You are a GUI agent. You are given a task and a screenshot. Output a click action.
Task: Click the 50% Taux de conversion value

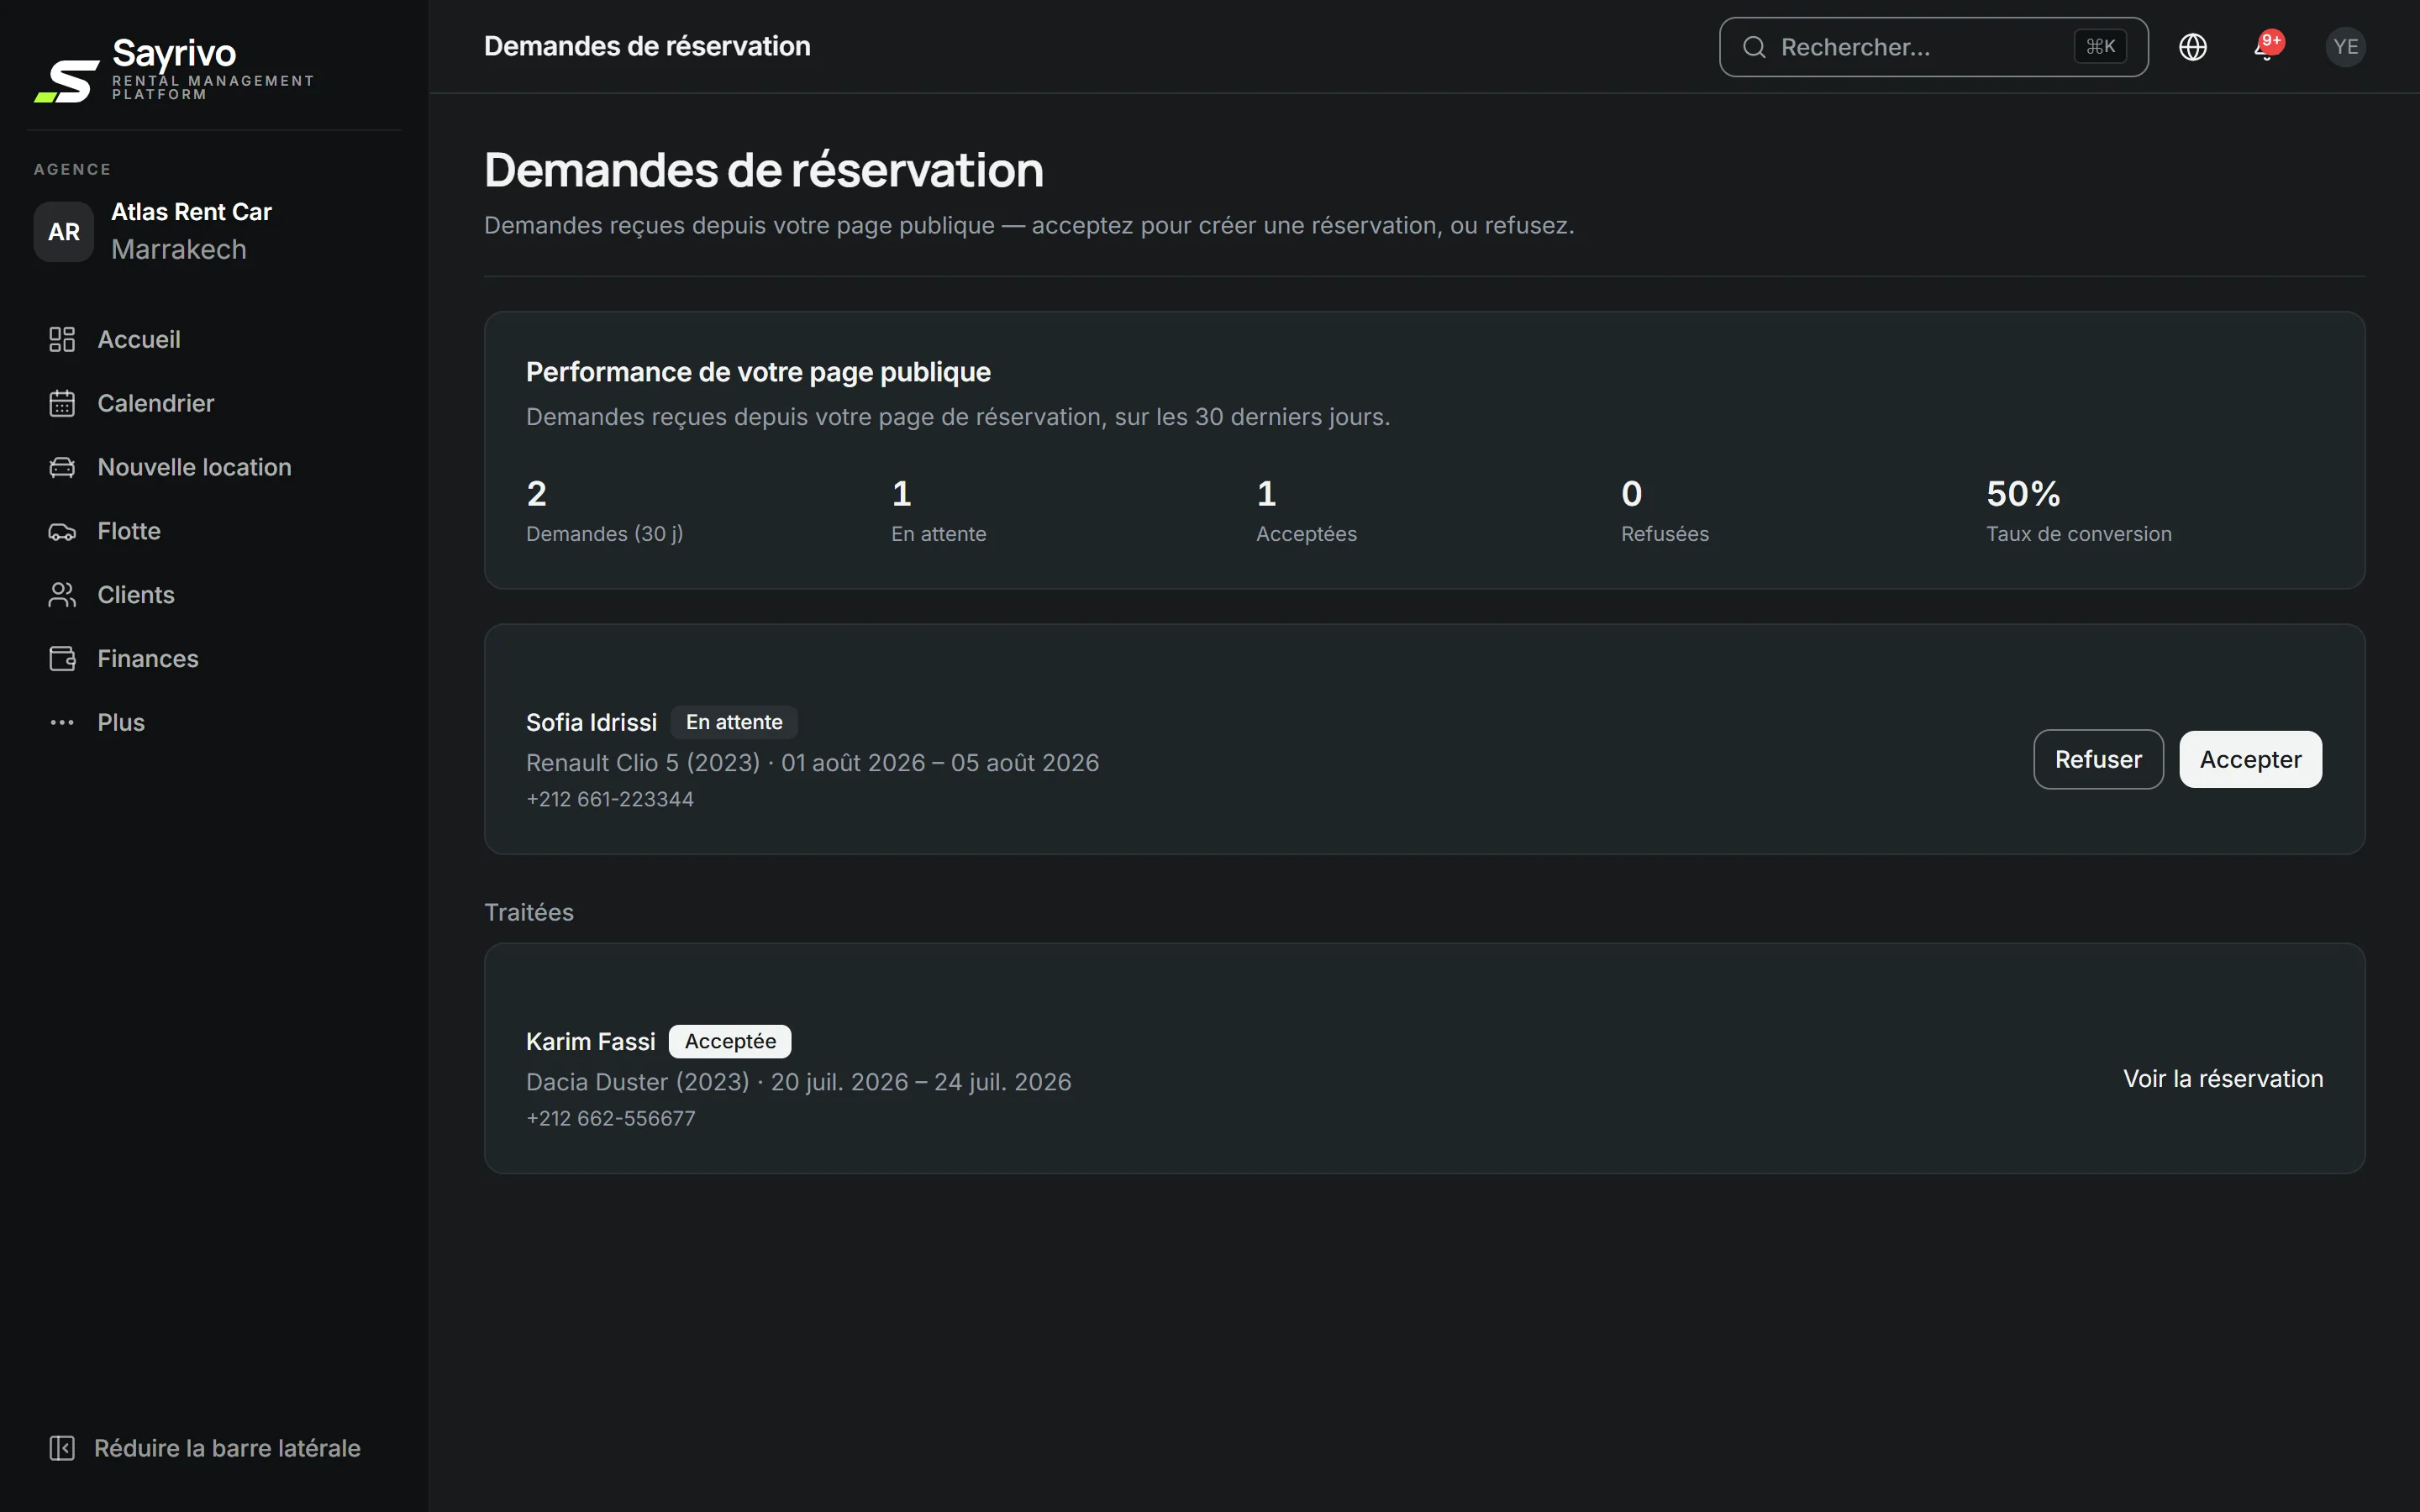point(2023,493)
